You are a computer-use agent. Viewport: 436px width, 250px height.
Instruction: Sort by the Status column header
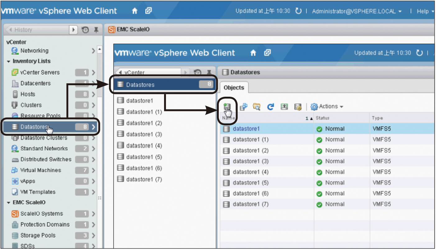point(342,118)
